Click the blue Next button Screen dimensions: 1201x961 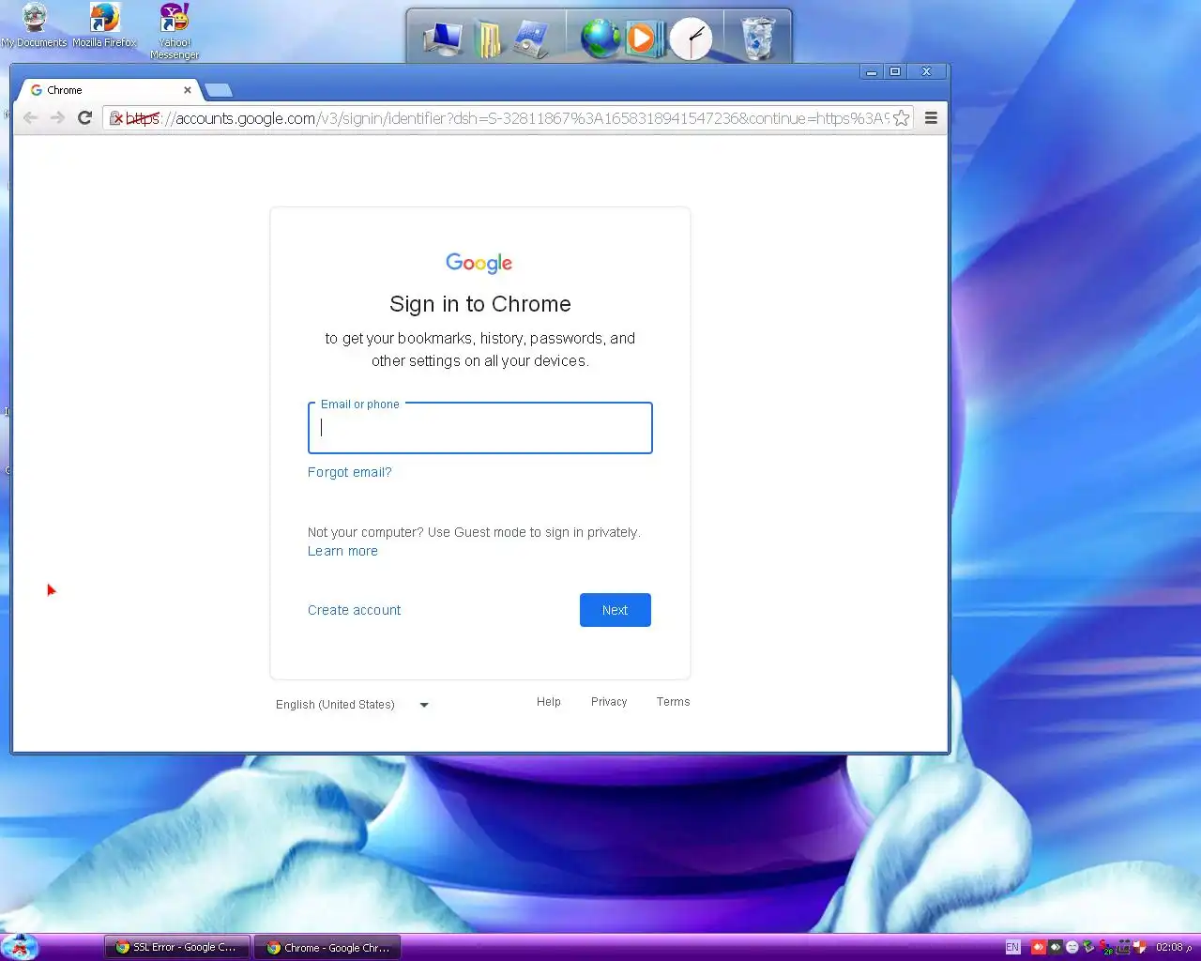[616, 610]
